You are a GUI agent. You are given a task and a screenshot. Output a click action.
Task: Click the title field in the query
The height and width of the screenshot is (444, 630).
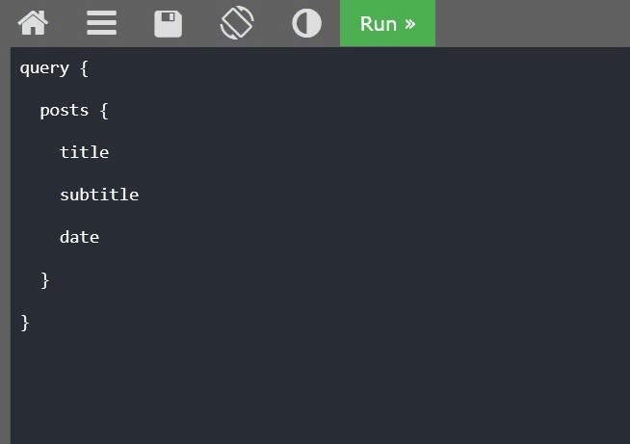click(84, 152)
